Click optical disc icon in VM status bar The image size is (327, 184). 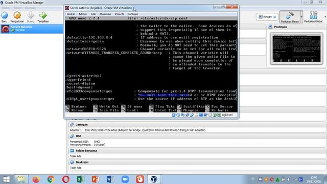178,115
